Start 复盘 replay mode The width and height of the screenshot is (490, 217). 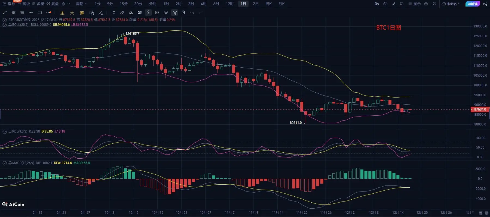[x=53, y=4]
